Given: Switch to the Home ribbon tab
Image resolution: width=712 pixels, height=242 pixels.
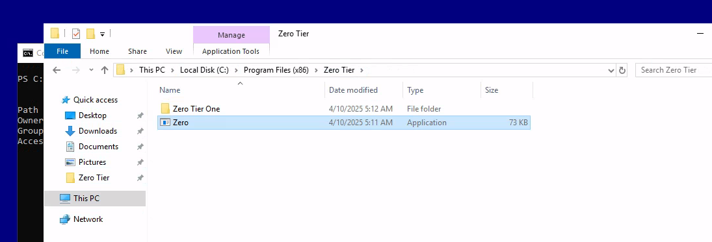Looking at the screenshot, I should coord(99,51).
